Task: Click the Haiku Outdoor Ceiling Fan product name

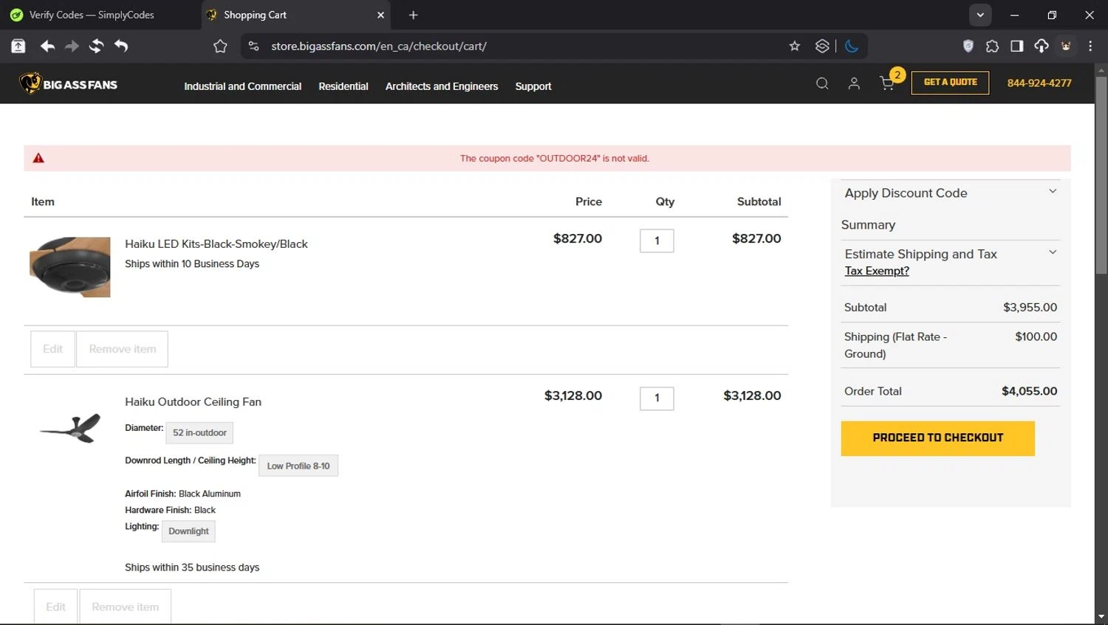Action: (x=193, y=402)
